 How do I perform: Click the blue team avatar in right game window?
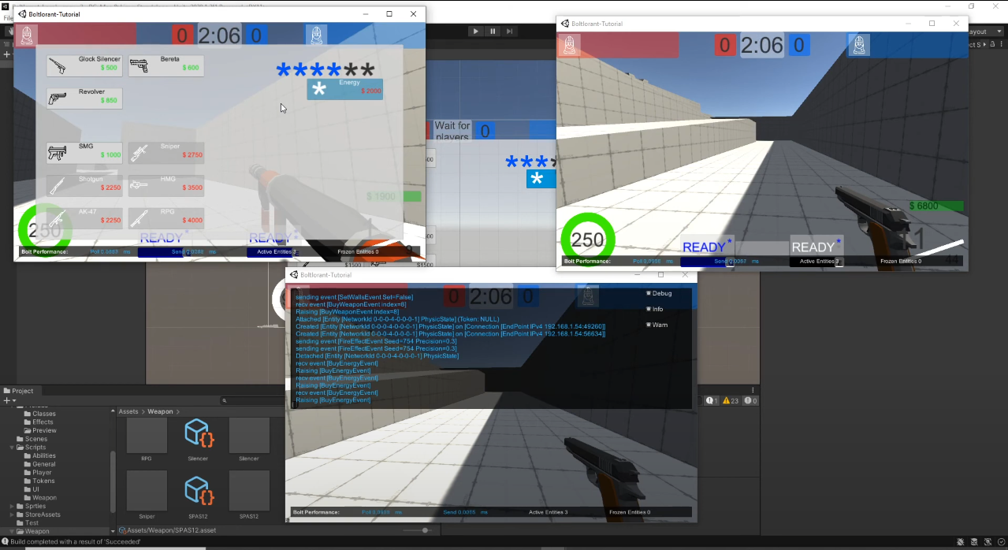click(859, 45)
